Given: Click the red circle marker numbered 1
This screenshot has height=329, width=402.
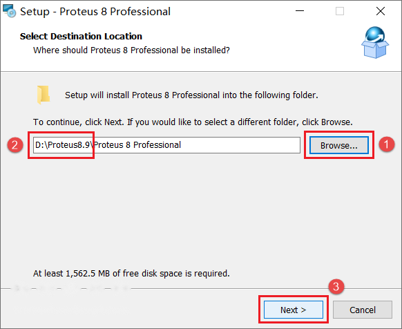Looking at the screenshot, I should click(386, 144).
